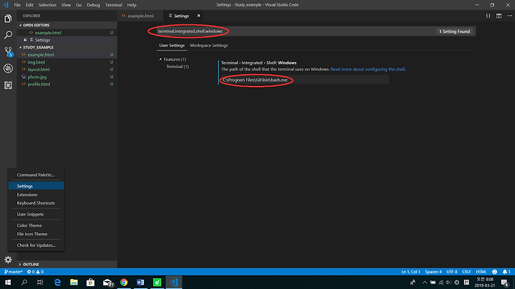Open the Source Control view icon
Image resolution: width=515 pixels, height=289 pixels.
click(8, 52)
